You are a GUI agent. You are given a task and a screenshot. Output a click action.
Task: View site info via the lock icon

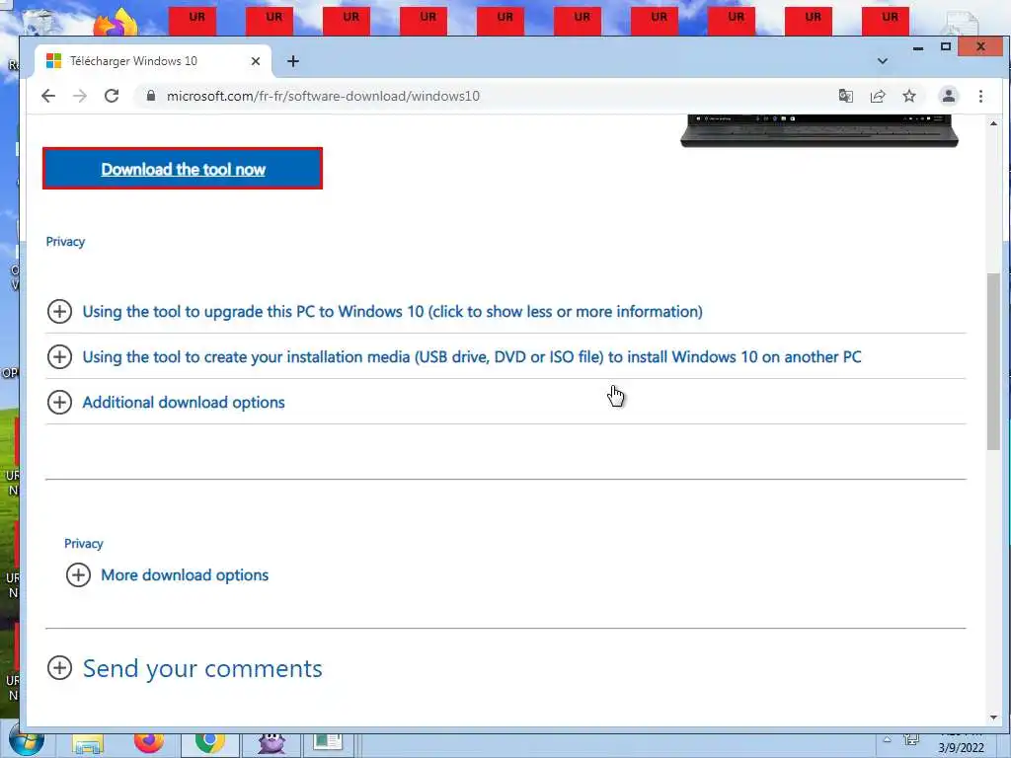(151, 96)
